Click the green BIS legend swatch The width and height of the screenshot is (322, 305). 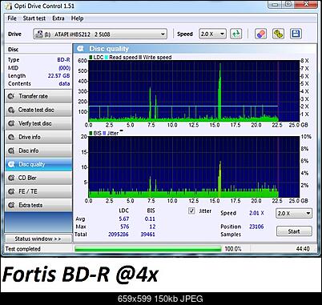(91, 133)
